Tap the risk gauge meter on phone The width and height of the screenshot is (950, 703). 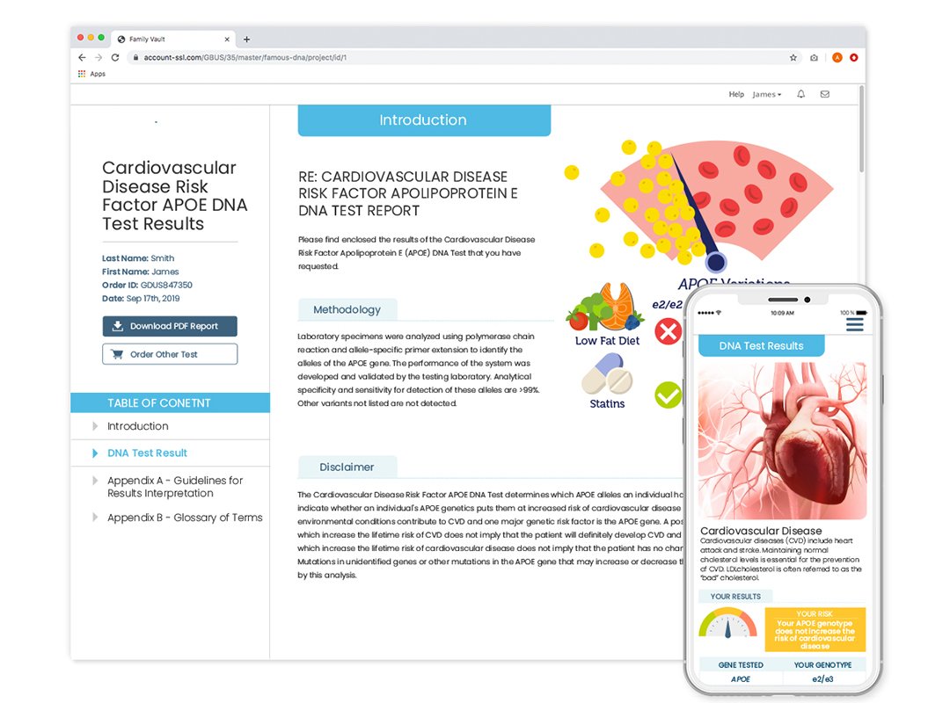pyautogui.click(x=727, y=623)
